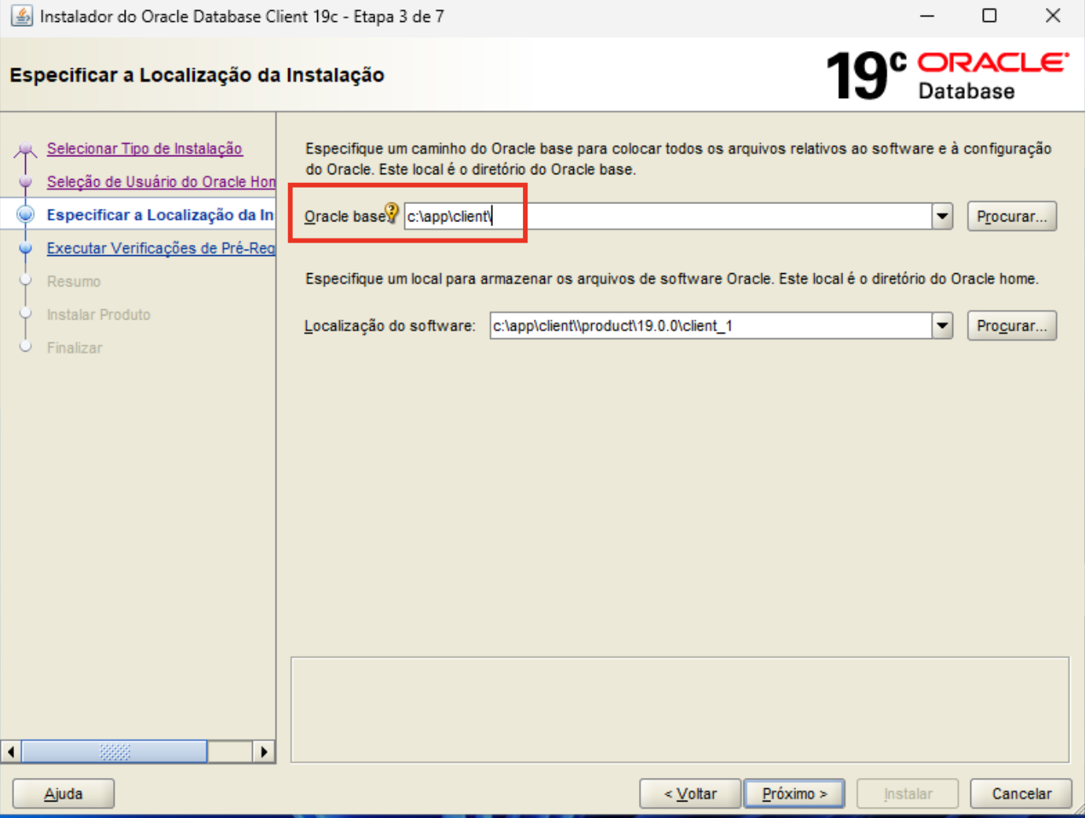Click the Instalar Produto step circle
The width and height of the screenshot is (1085, 818).
coord(27,314)
